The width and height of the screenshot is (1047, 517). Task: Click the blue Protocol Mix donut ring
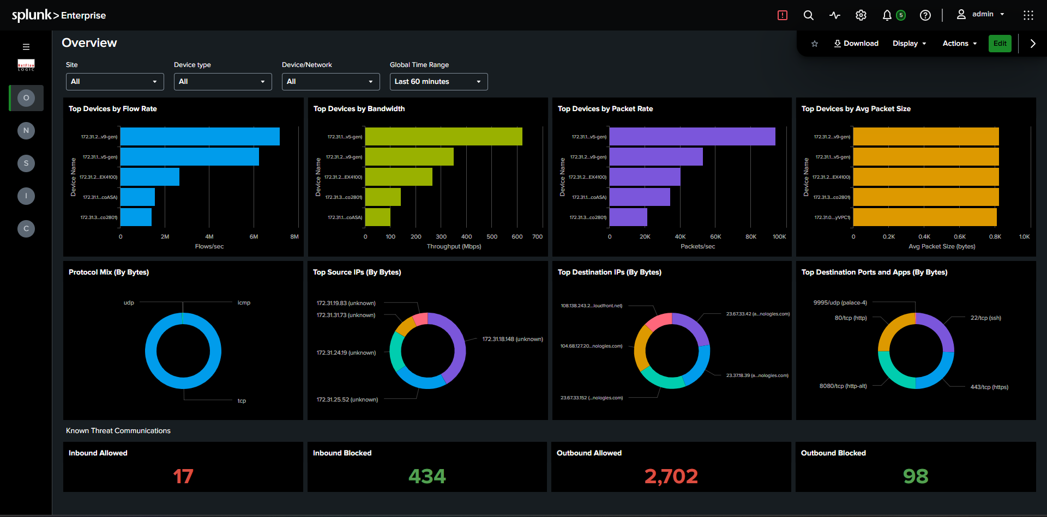(151, 351)
